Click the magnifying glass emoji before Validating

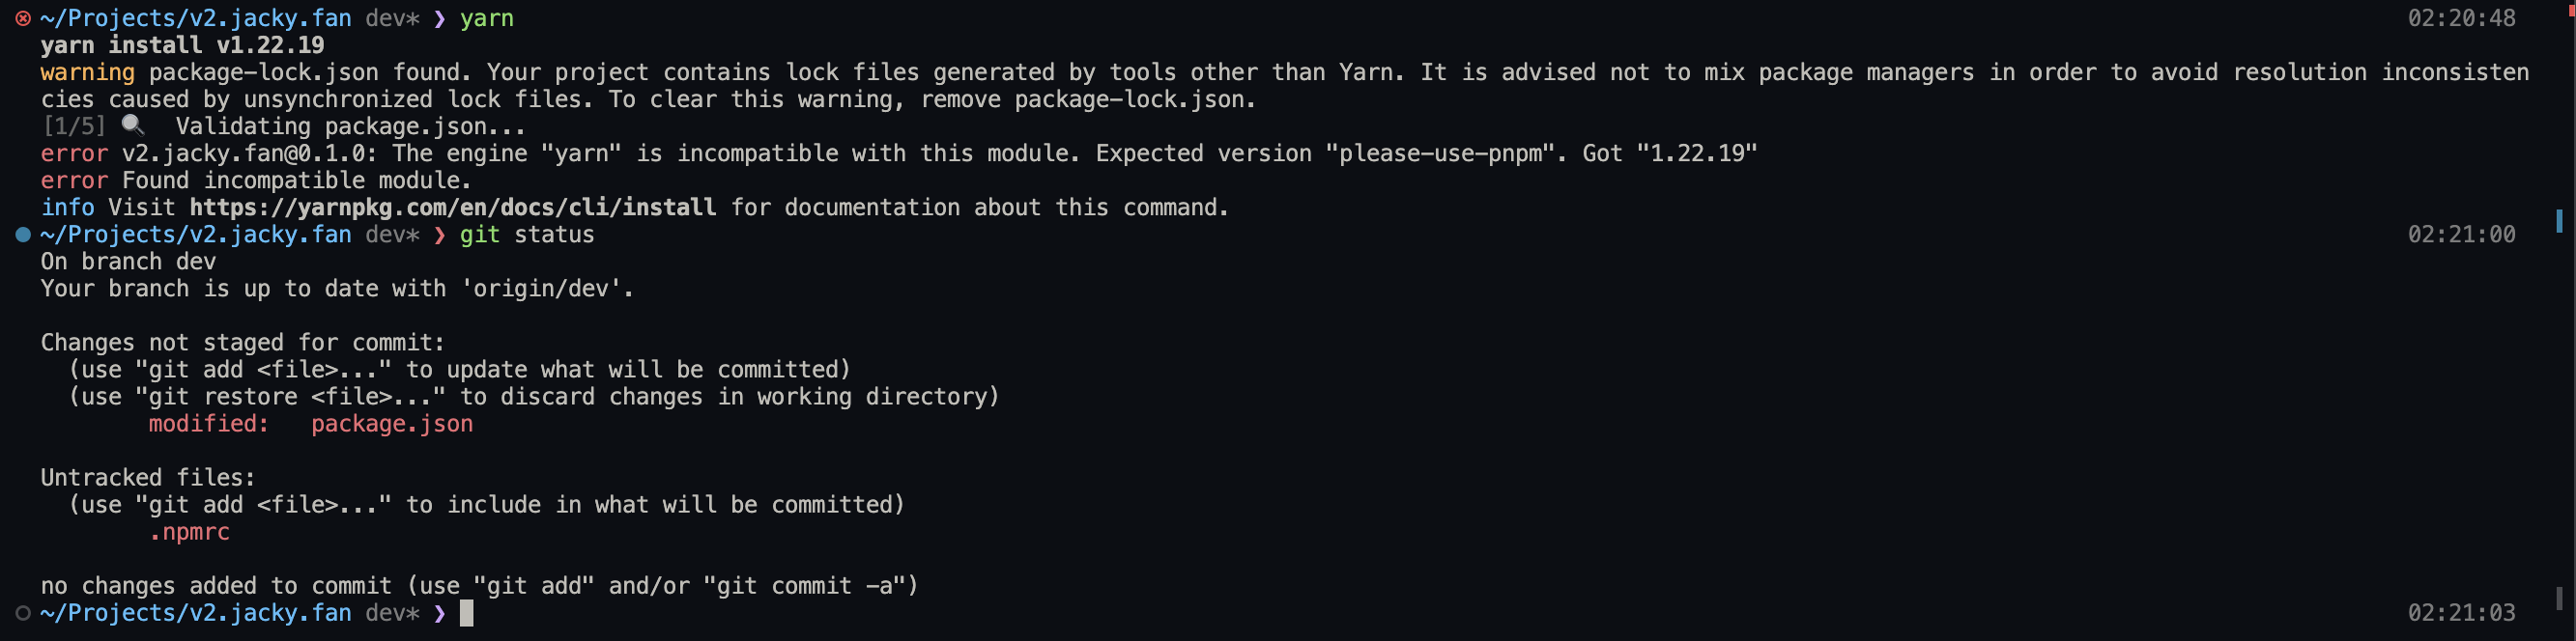pyautogui.click(x=133, y=125)
